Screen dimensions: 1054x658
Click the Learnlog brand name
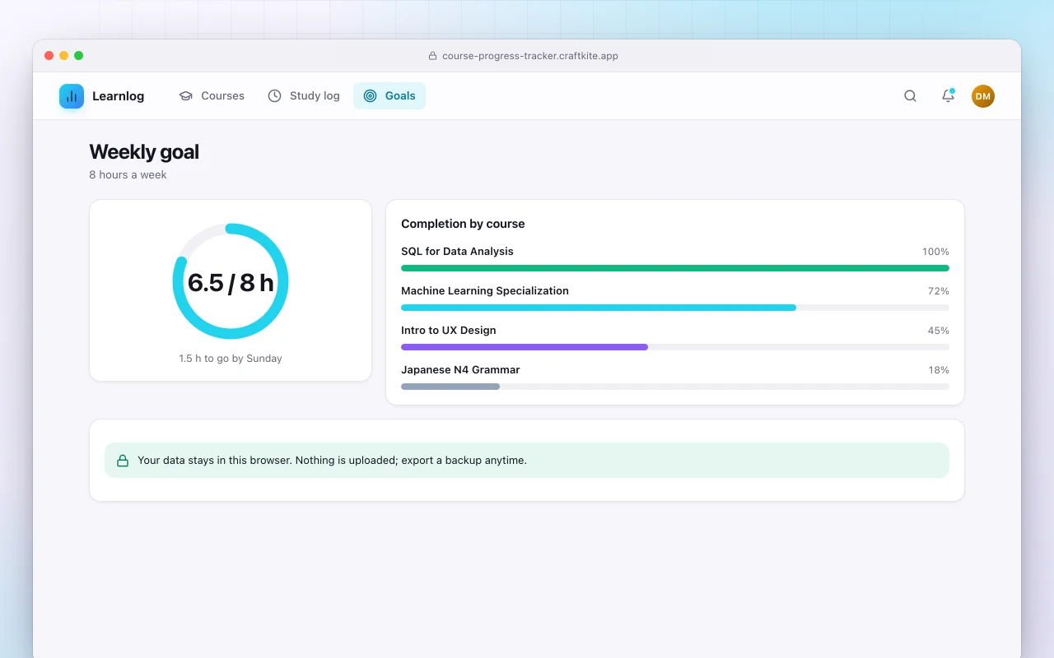click(118, 96)
